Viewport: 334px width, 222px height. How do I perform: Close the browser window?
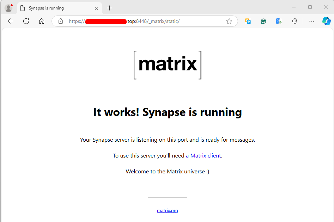pyautogui.click(x=326, y=7)
